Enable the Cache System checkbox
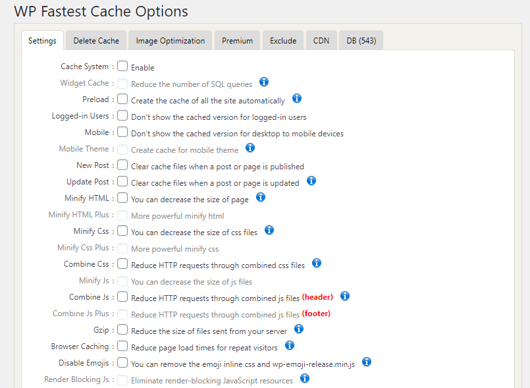The width and height of the screenshot is (530, 388). [122, 66]
